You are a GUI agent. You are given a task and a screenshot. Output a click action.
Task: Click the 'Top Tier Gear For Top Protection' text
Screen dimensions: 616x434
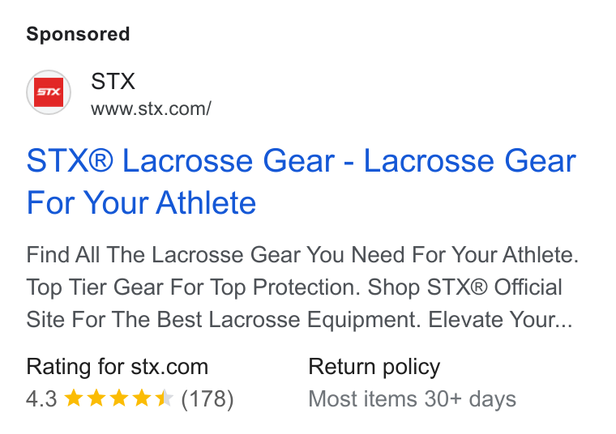(x=193, y=287)
